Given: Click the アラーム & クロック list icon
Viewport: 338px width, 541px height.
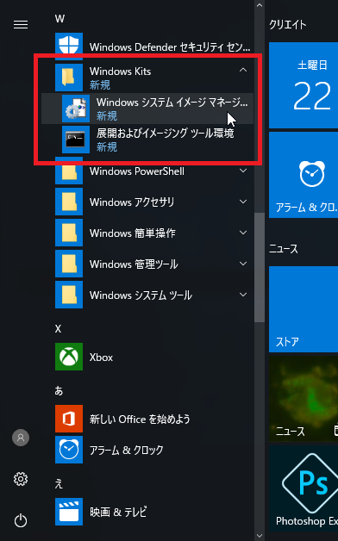Looking at the screenshot, I should click(x=69, y=450).
